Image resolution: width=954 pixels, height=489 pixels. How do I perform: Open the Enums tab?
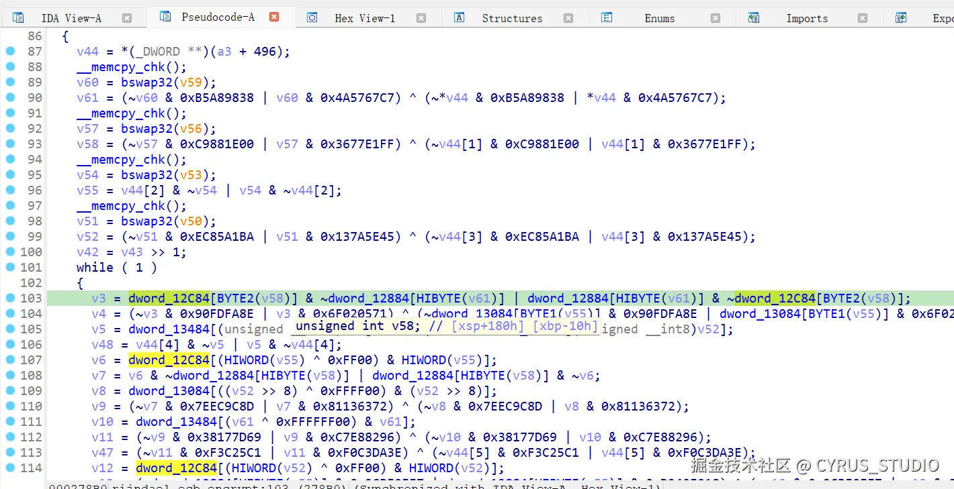tap(660, 18)
